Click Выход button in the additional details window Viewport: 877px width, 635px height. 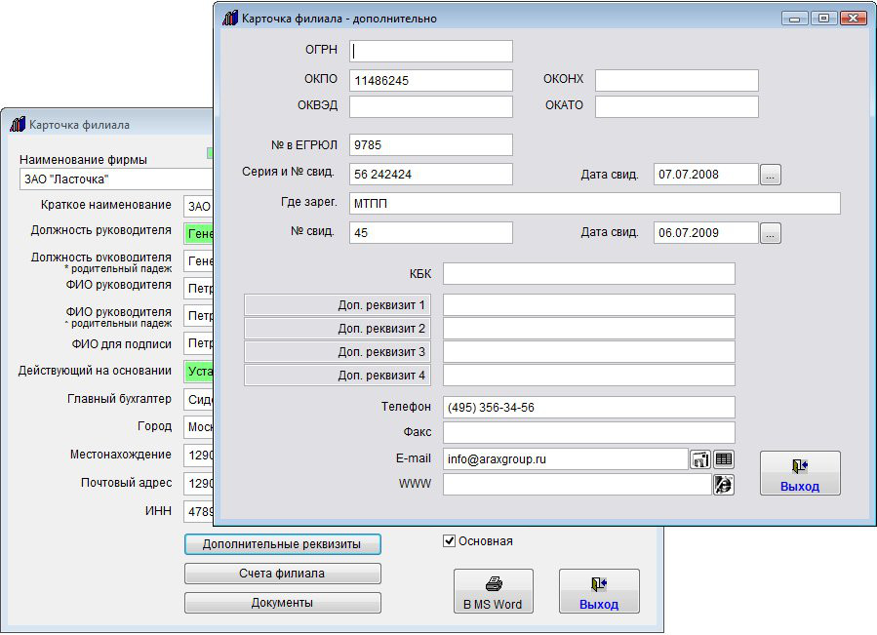pyautogui.click(x=800, y=473)
